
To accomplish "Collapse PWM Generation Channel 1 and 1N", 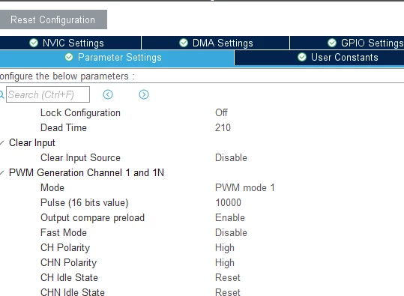I will 2,172.
